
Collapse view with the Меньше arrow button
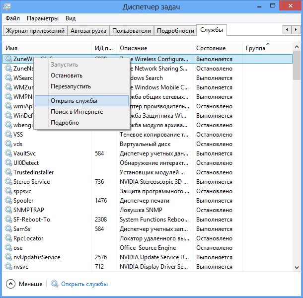point(11,284)
